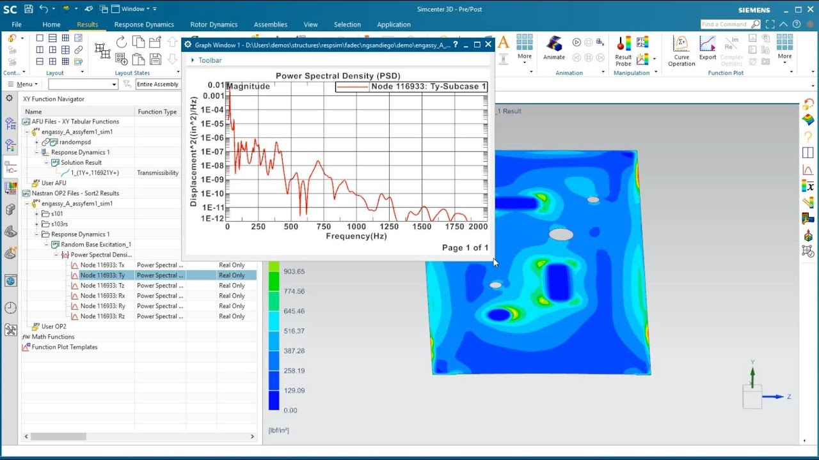The image size is (819, 460).
Task: Click the green 903.65 legend color band
Action: tap(274, 280)
